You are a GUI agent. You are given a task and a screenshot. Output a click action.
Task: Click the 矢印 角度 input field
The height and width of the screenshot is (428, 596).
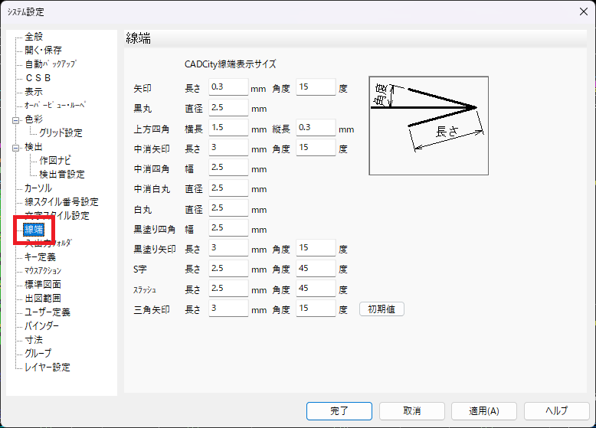click(316, 87)
